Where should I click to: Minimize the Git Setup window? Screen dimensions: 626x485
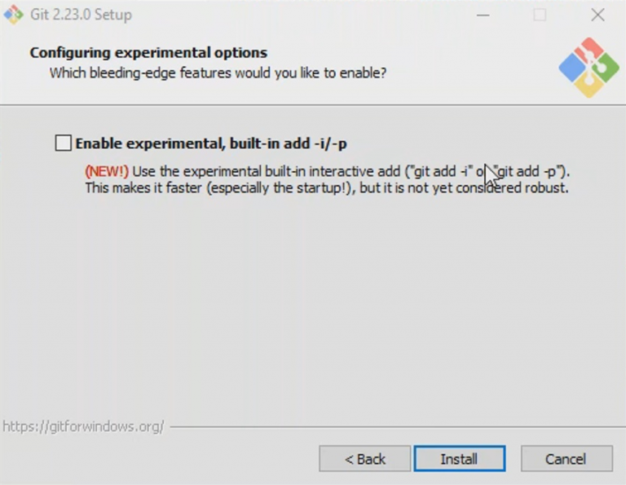(483, 15)
